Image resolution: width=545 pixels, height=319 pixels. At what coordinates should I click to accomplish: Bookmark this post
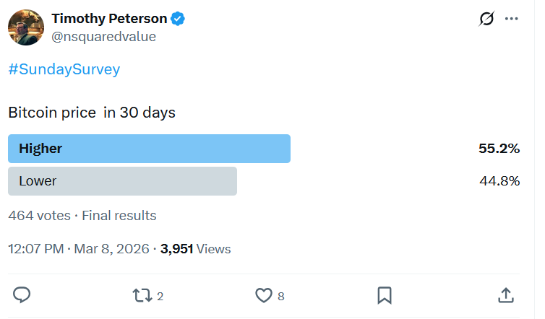click(385, 295)
